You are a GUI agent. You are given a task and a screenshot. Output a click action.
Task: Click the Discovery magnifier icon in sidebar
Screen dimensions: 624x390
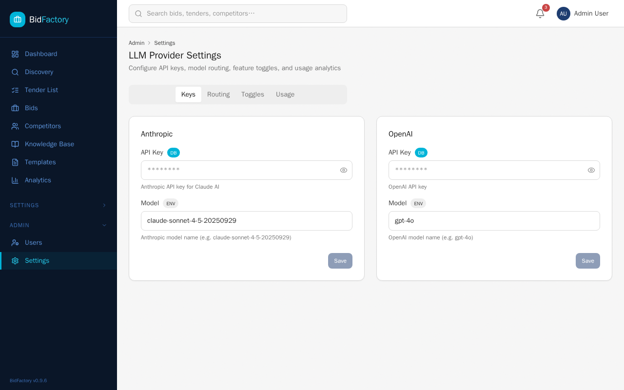point(15,72)
